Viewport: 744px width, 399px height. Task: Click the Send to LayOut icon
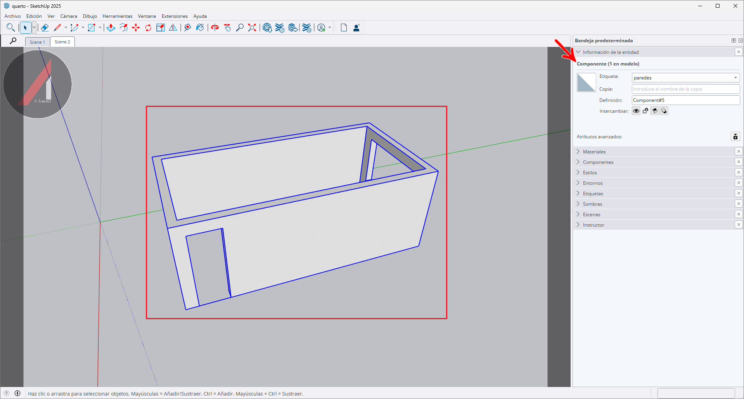293,28
